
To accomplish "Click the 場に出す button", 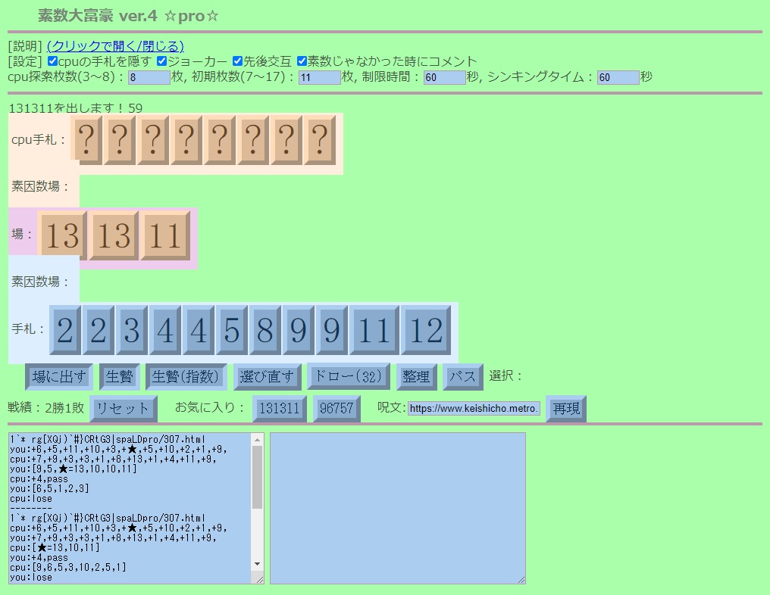I will tap(59, 377).
